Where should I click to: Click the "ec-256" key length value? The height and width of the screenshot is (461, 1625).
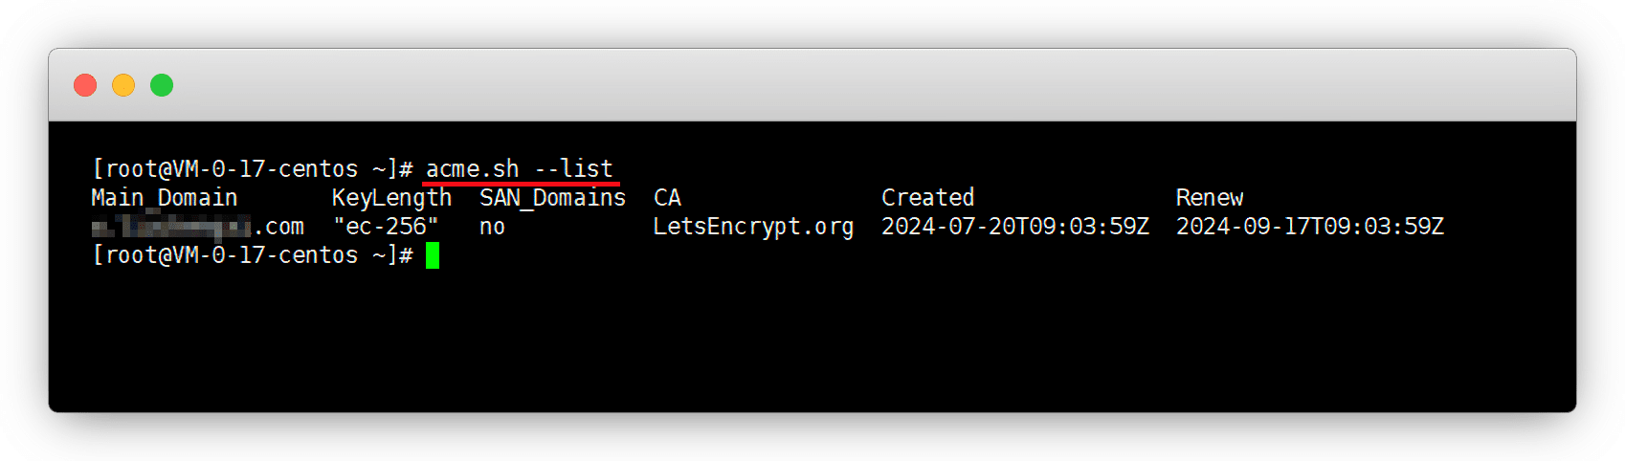pyautogui.click(x=386, y=227)
